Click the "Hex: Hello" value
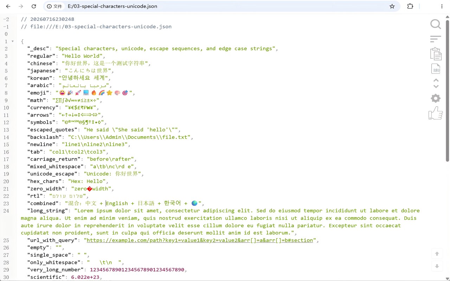The image size is (450, 281). pos(87,181)
